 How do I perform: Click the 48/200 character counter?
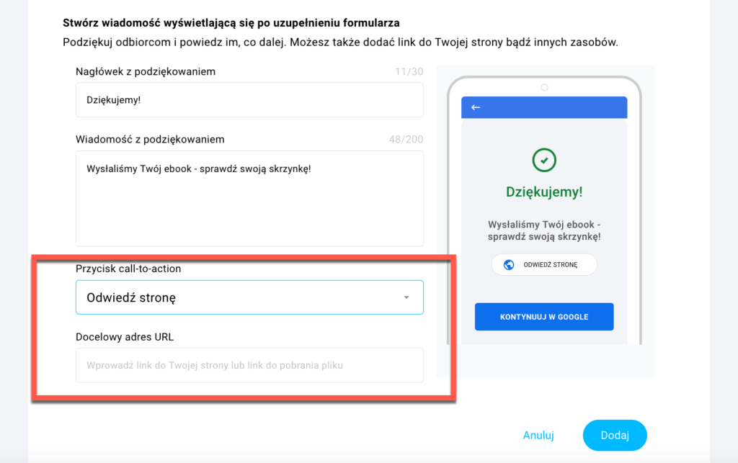[406, 139]
